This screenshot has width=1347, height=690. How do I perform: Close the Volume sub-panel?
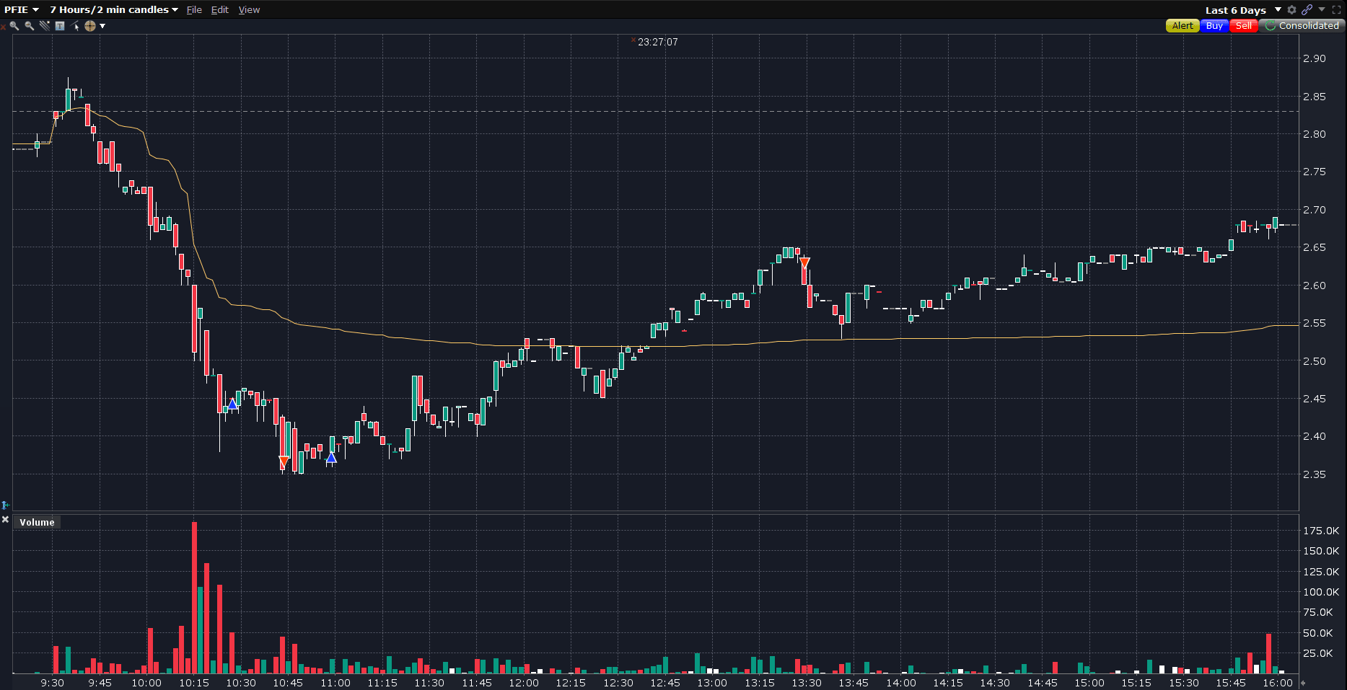click(5, 520)
